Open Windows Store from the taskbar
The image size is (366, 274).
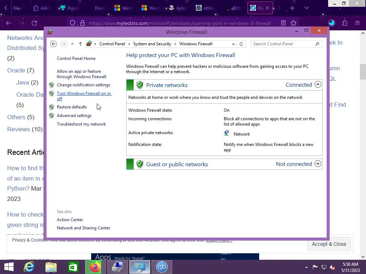click(x=73, y=267)
